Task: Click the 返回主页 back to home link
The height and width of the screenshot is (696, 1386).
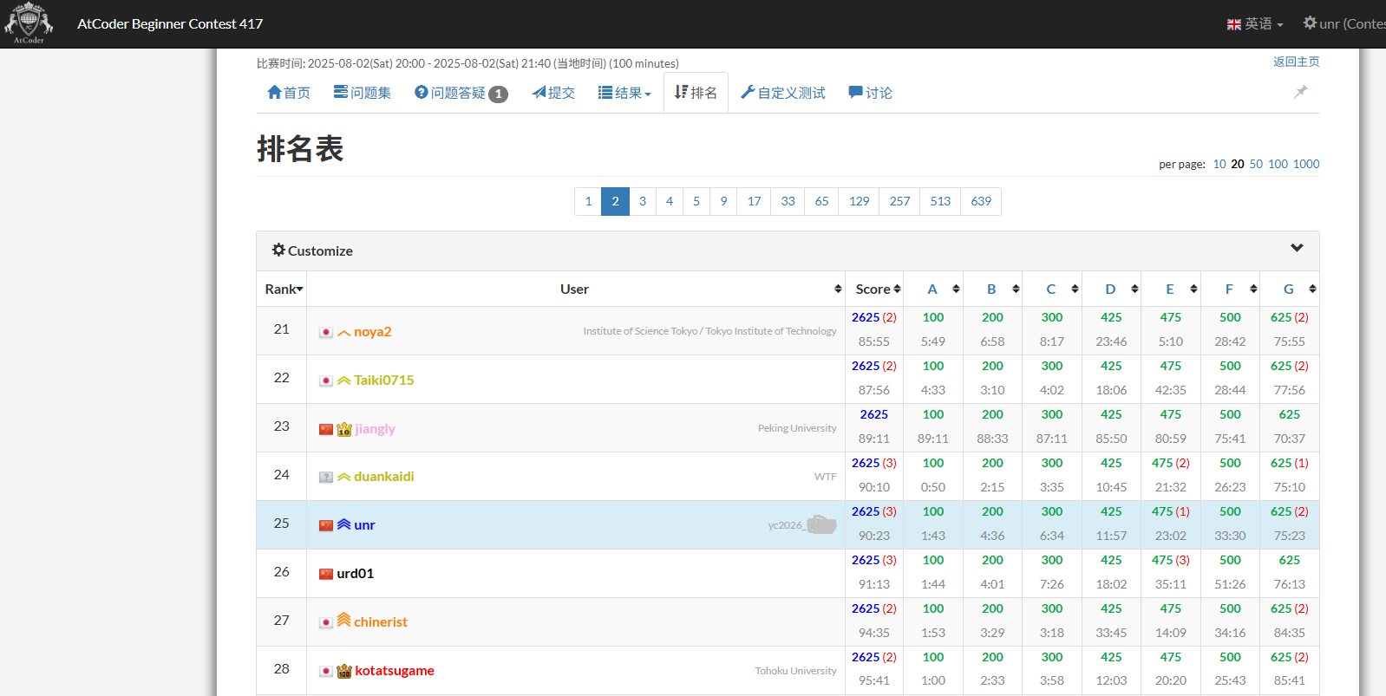Action: pos(1297,62)
